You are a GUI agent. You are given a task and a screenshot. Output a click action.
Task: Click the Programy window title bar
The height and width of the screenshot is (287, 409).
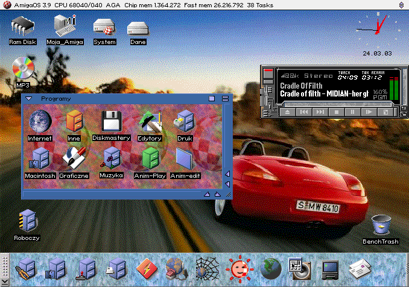pyautogui.click(x=120, y=98)
